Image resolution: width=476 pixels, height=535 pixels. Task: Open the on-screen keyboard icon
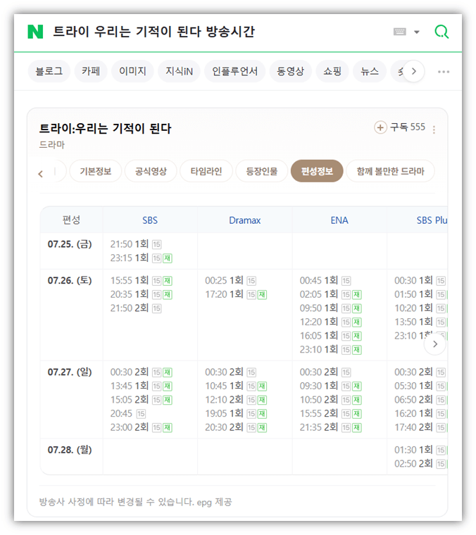(399, 32)
